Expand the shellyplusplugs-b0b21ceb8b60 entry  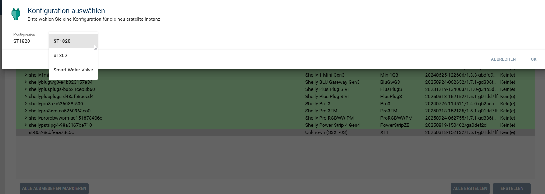point(26,89)
